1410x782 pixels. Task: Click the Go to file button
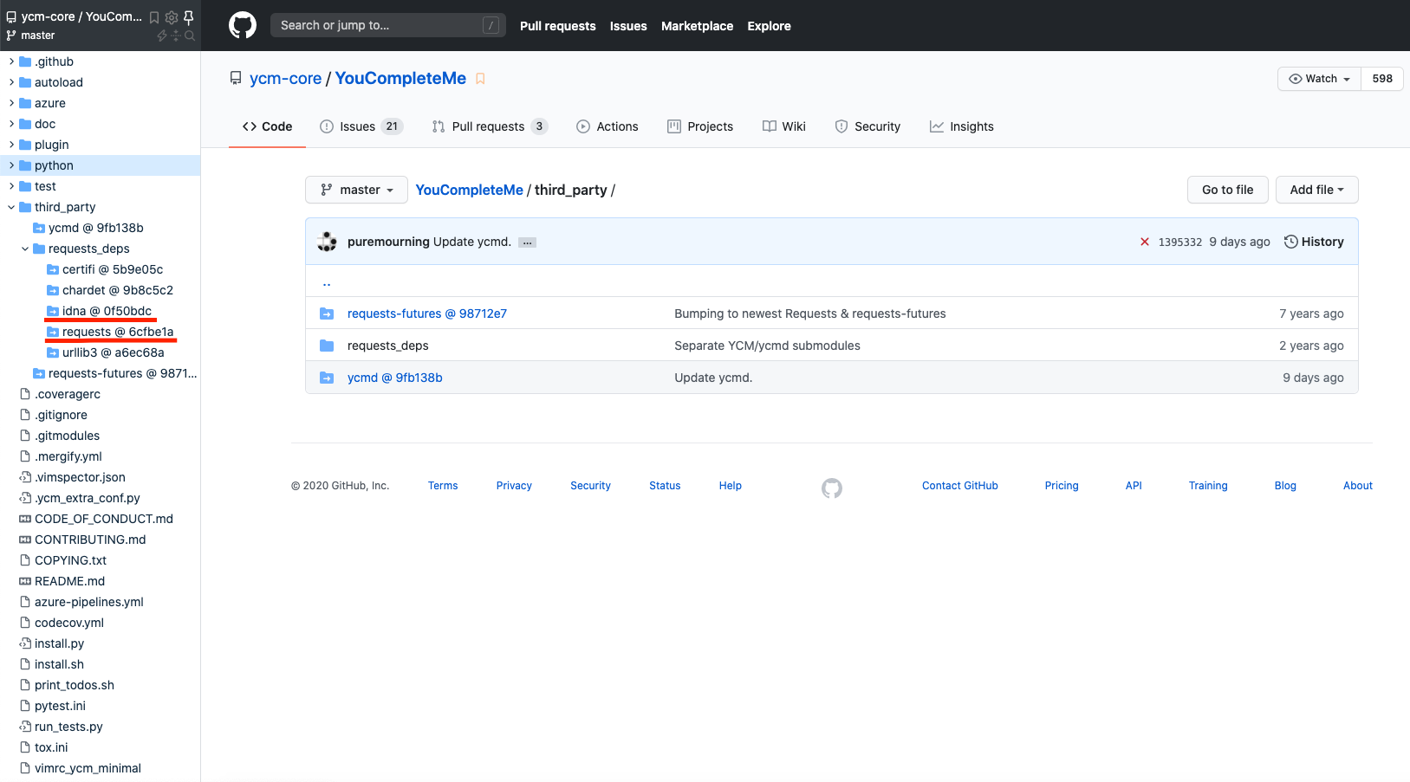pos(1227,190)
